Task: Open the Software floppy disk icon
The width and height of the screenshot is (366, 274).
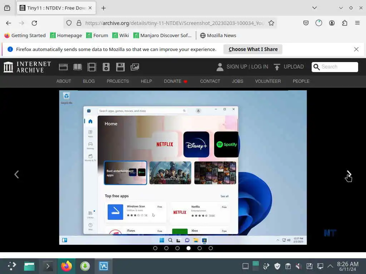Action: [120, 67]
